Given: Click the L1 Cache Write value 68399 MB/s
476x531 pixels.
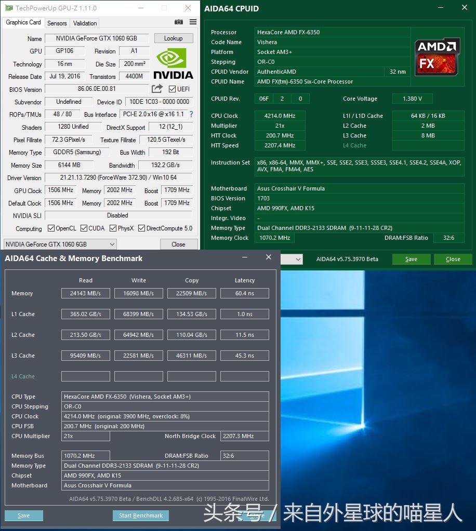Looking at the screenshot, I should click(x=139, y=314).
